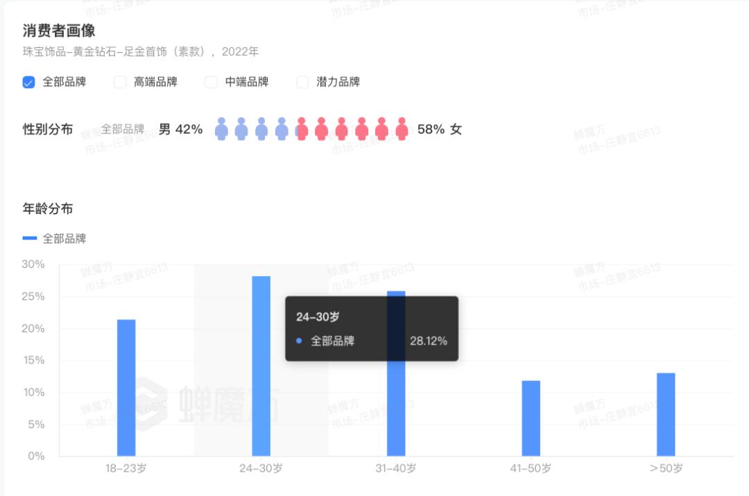
Task: Click the >50岁 axis label
Action: click(664, 469)
